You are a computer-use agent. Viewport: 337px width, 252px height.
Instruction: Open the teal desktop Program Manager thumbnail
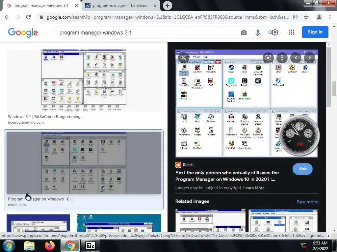[x=118, y=223]
